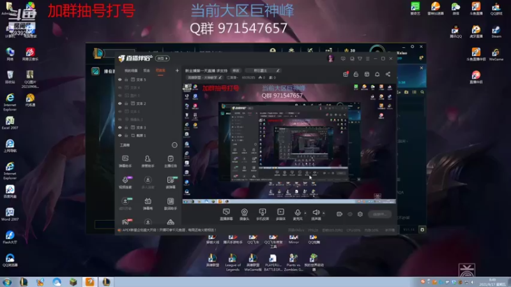Image resolution: width=511 pixels, height=287 pixels.
Task: Open the hamburger menu in the title bar
Action: [368, 59]
